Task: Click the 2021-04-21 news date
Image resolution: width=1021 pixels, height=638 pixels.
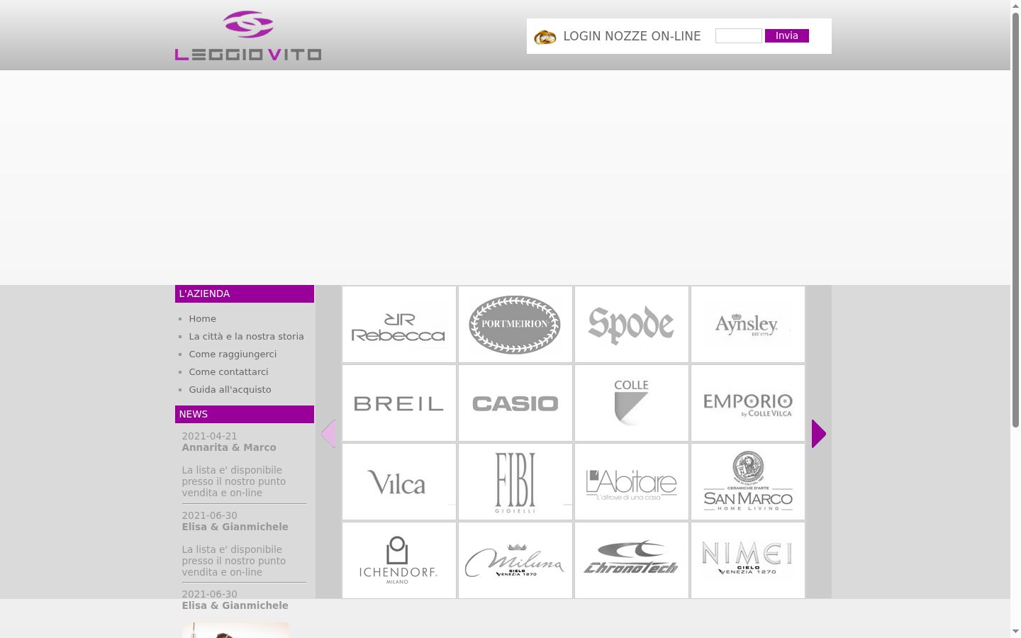Action: pos(209,436)
